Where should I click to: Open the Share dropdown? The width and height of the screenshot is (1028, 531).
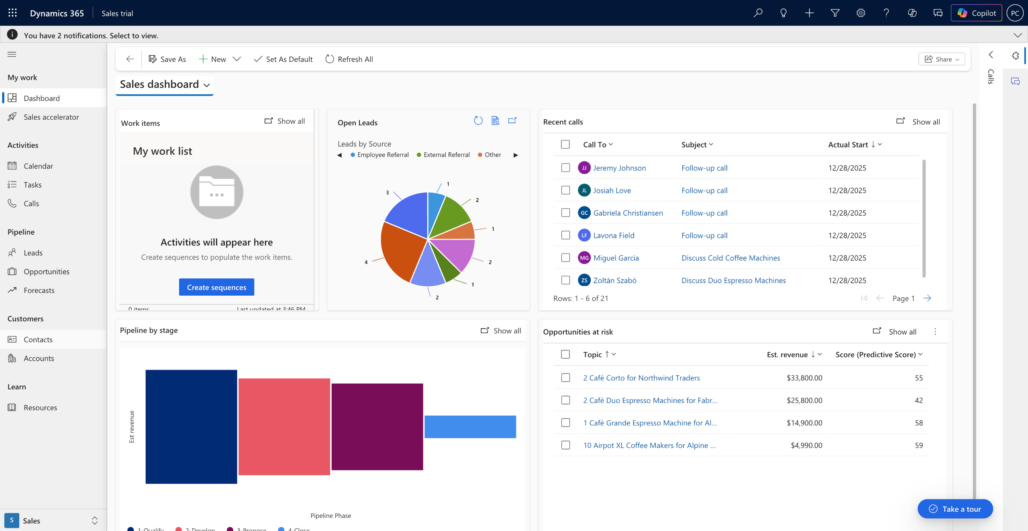pyautogui.click(x=942, y=59)
